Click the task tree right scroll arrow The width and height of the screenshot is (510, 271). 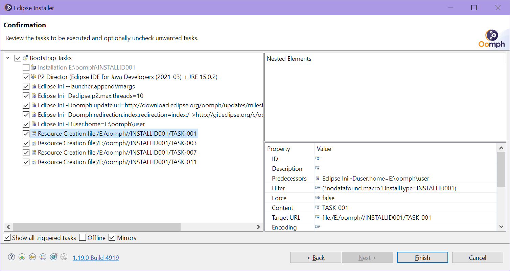click(258, 227)
